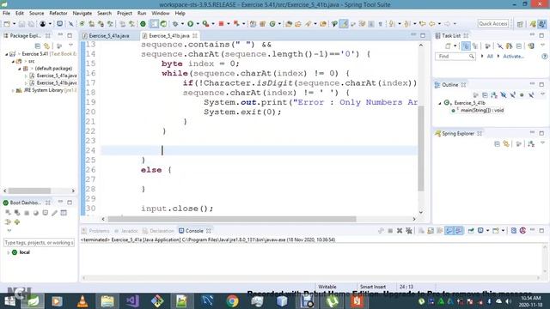
Task: Click the Boot Dashboard green power icon in toolbar
Action: [x=143, y=24]
